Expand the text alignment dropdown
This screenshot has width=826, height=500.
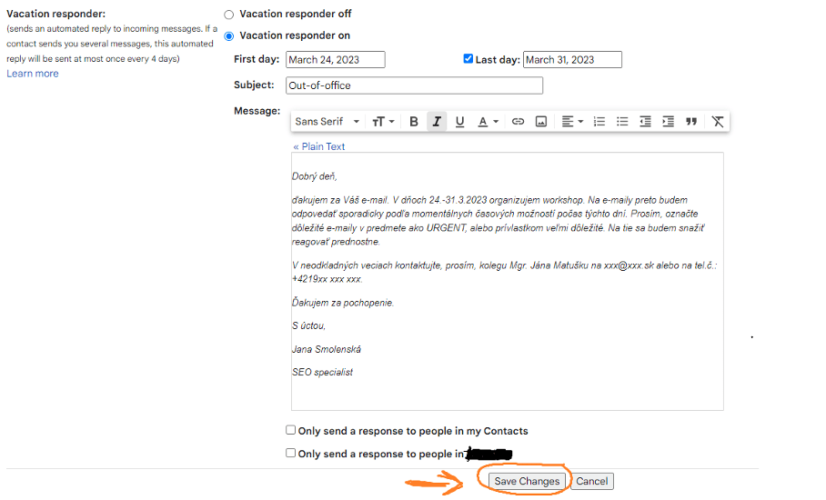coord(571,122)
